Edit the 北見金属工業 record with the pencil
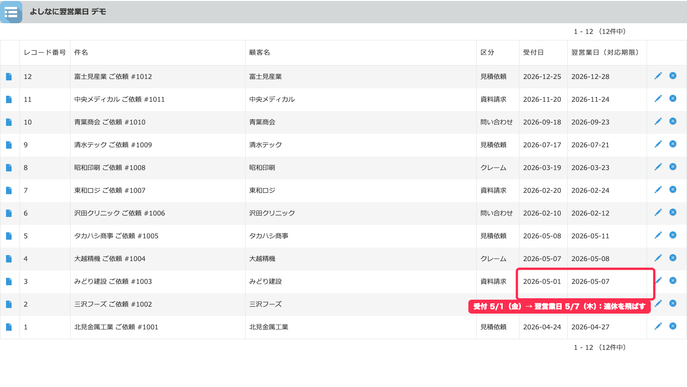687x387 pixels. tap(658, 326)
